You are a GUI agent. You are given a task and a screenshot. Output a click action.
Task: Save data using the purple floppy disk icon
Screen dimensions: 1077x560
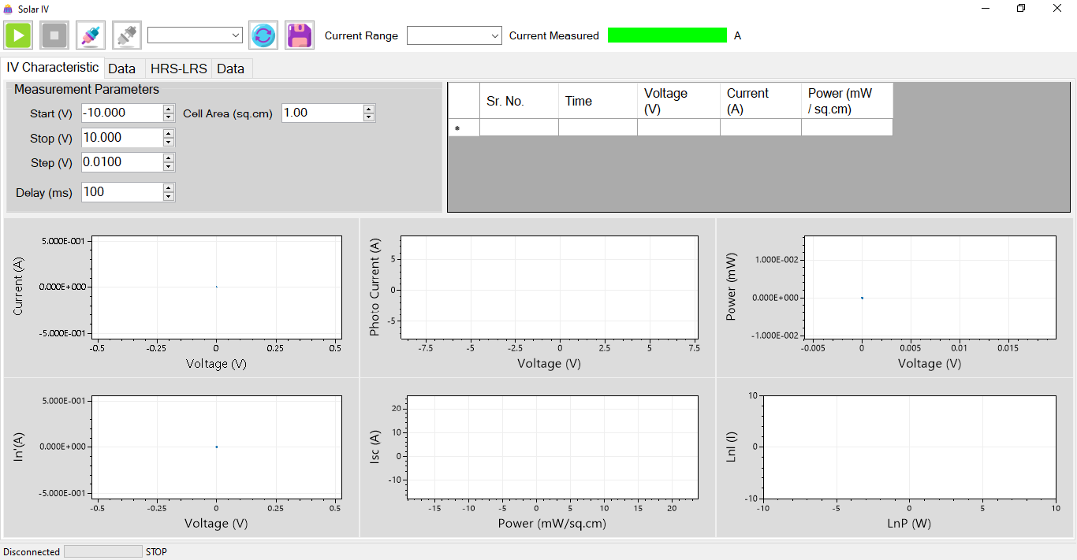point(300,35)
